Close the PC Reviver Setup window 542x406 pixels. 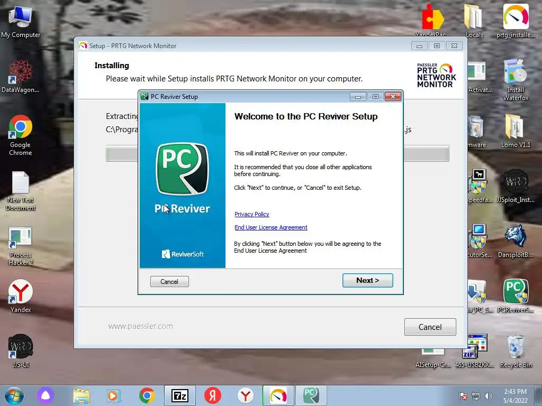[393, 97]
